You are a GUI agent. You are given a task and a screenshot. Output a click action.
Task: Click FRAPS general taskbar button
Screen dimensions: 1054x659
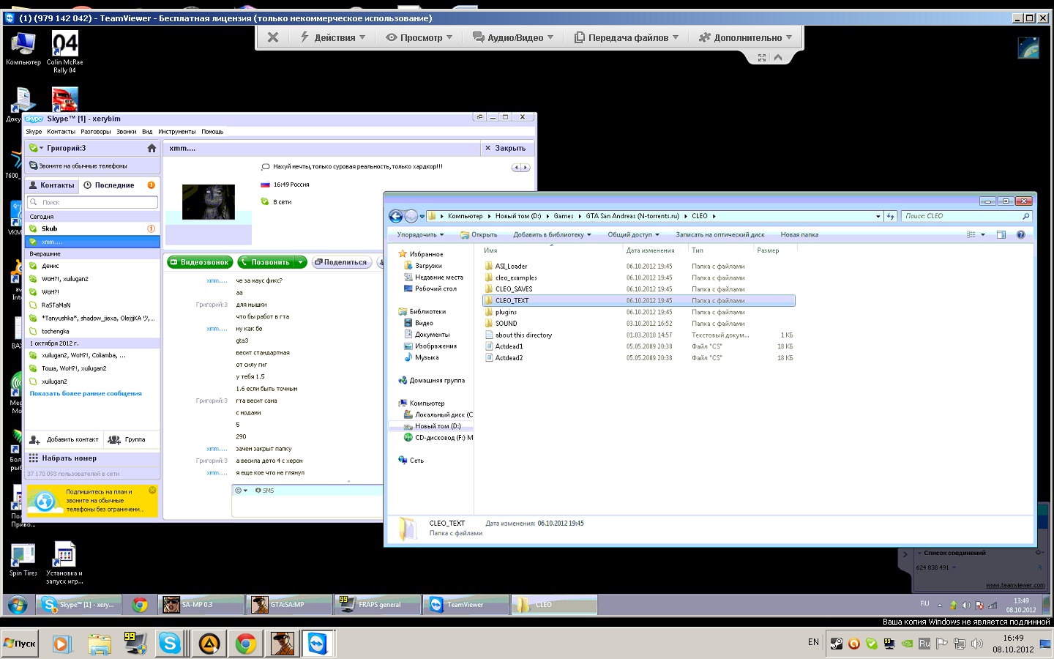point(378,605)
